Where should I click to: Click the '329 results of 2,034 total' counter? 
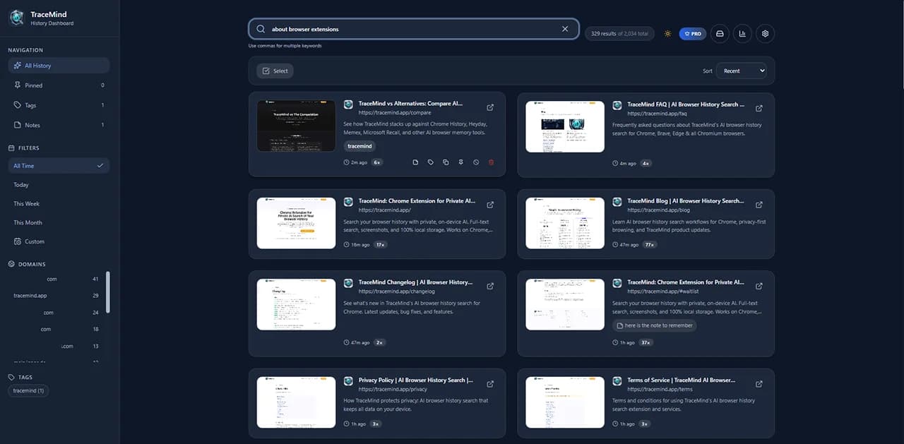click(x=619, y=33)
